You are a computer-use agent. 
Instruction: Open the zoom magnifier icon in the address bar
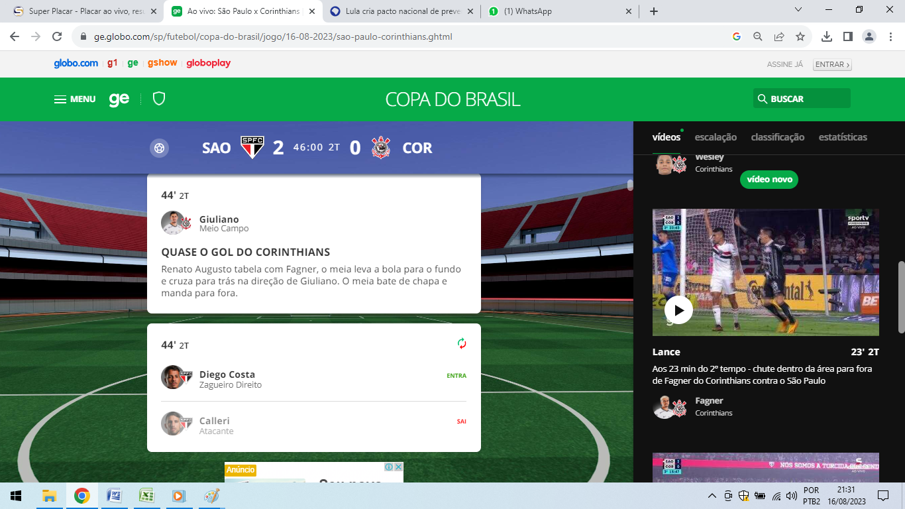pos(758,36)
